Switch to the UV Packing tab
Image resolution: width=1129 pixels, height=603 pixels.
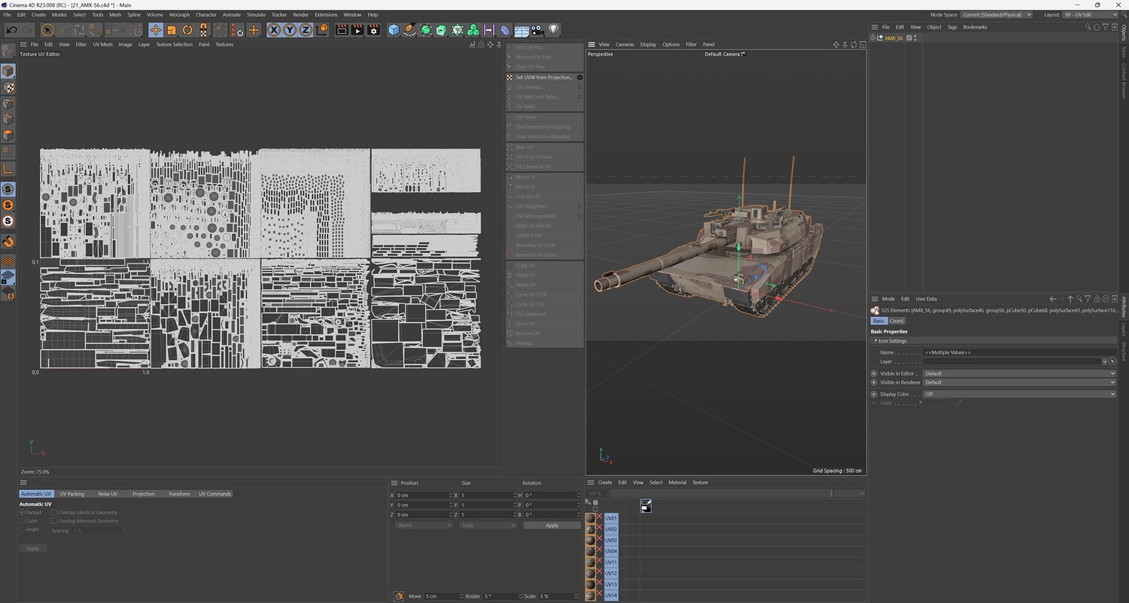coord(72,494)
